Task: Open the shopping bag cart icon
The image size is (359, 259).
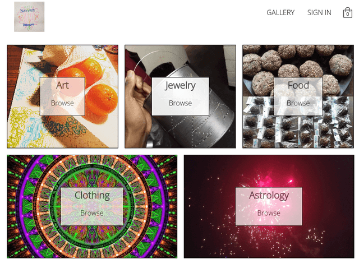Action: 347,12
